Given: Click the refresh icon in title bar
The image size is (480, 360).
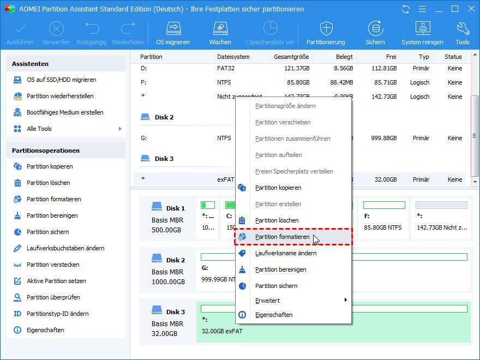Looking at the screenshot, I should [406, 9].
